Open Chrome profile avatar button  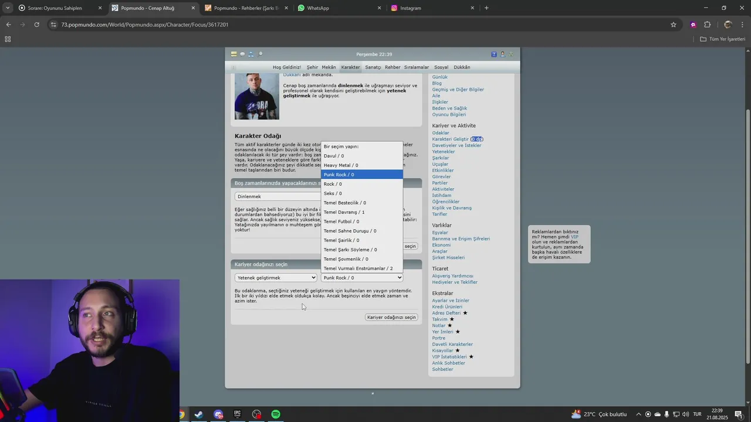(x=728, y=25)
